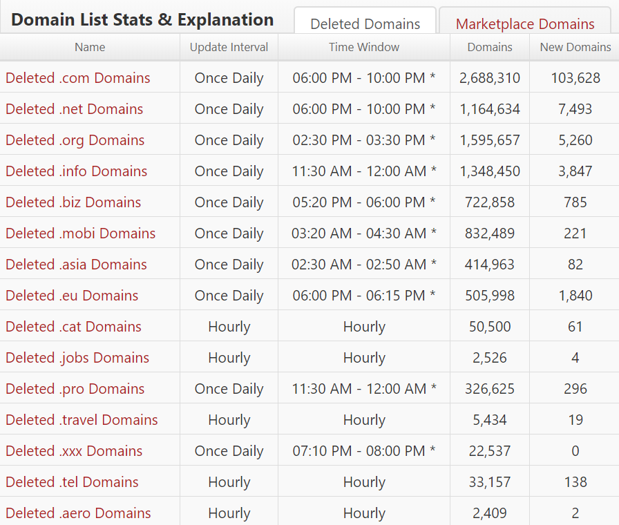This screenshot has width=619, height=525.
Task: Click the 2,526 domains cell
Action: coord(490,358)
